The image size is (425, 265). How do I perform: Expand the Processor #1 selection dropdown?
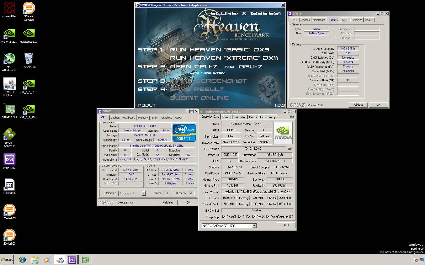[x=143, y=193]
